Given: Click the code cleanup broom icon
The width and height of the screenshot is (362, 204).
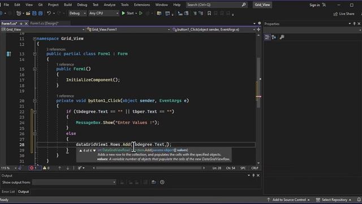Looking at the screenshot, I should [79, 168].
